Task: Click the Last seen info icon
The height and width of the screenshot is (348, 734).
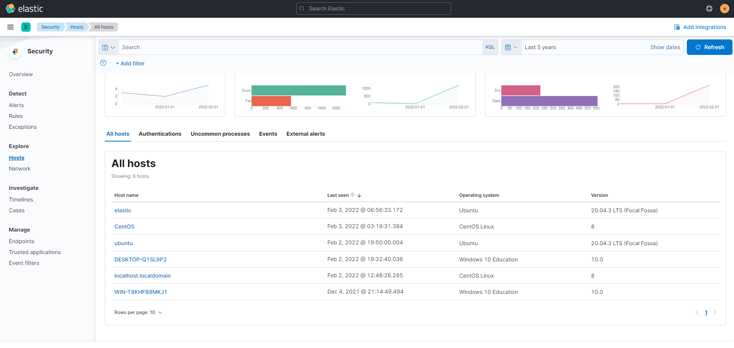Action: [353, 195]
